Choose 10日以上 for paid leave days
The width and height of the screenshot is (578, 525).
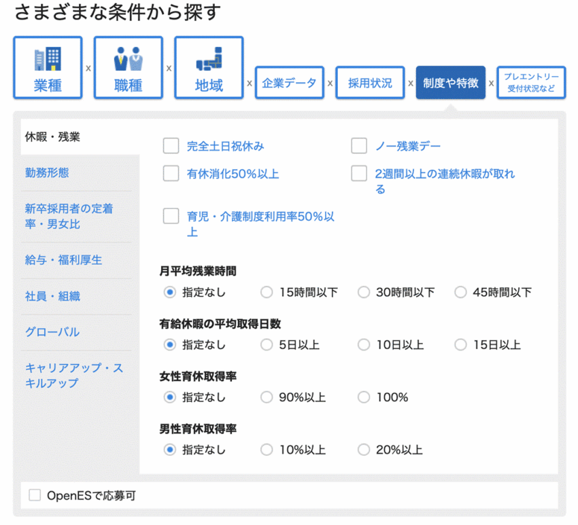pyautogui.click(x=364, y=345)
